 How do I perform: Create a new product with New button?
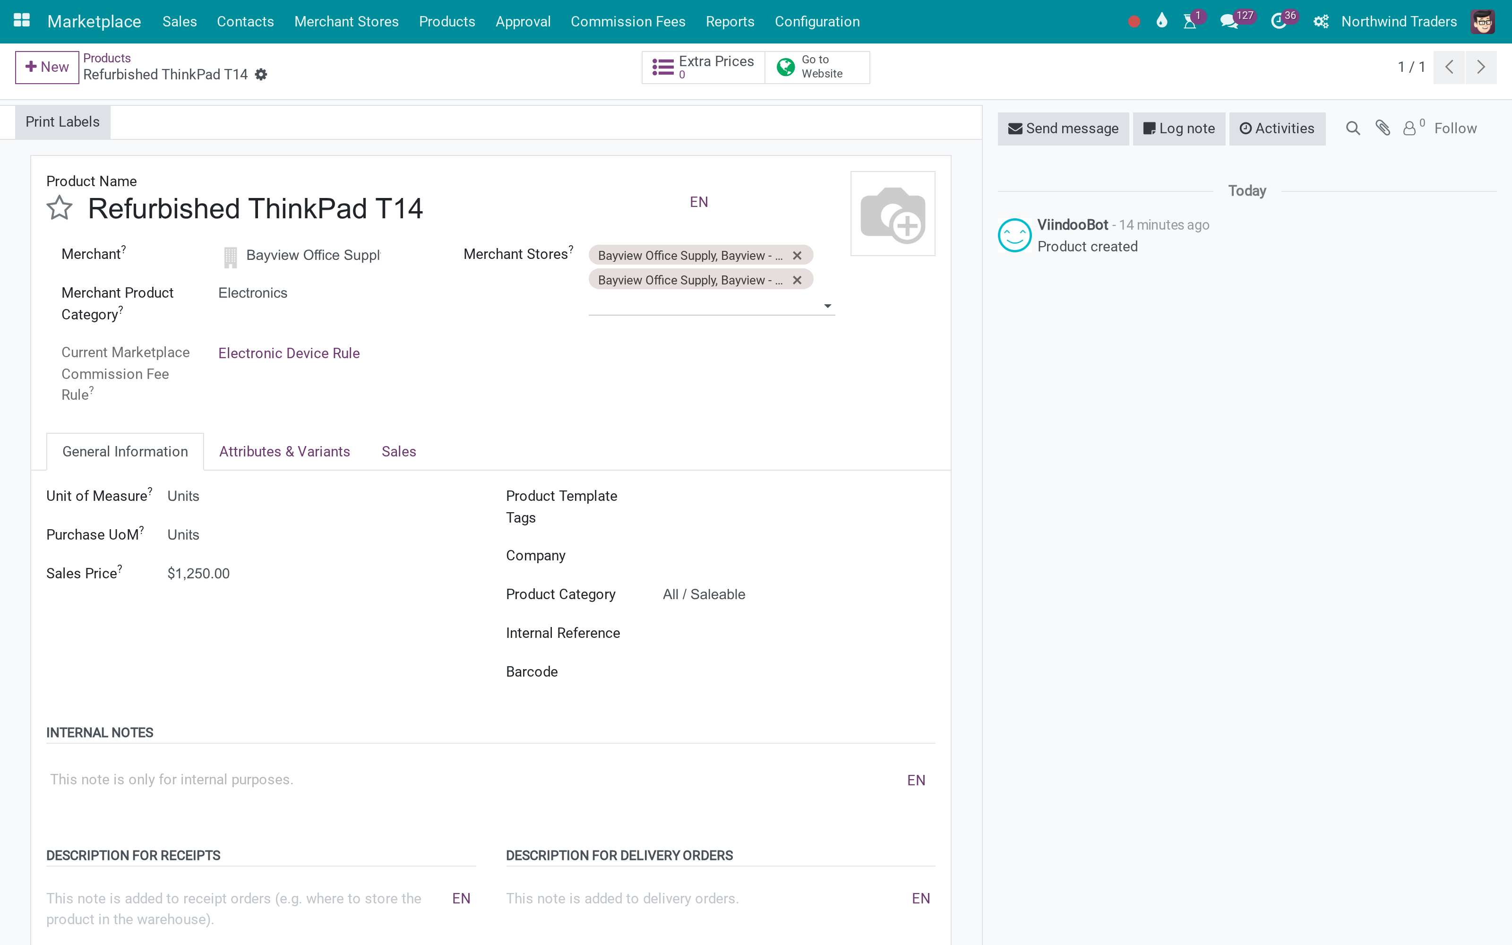pyautogui.click(x=47, y=67)
